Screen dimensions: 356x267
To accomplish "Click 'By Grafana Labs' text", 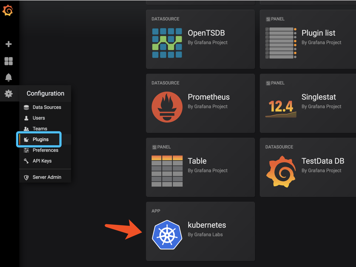I will (x=205, y=234).
